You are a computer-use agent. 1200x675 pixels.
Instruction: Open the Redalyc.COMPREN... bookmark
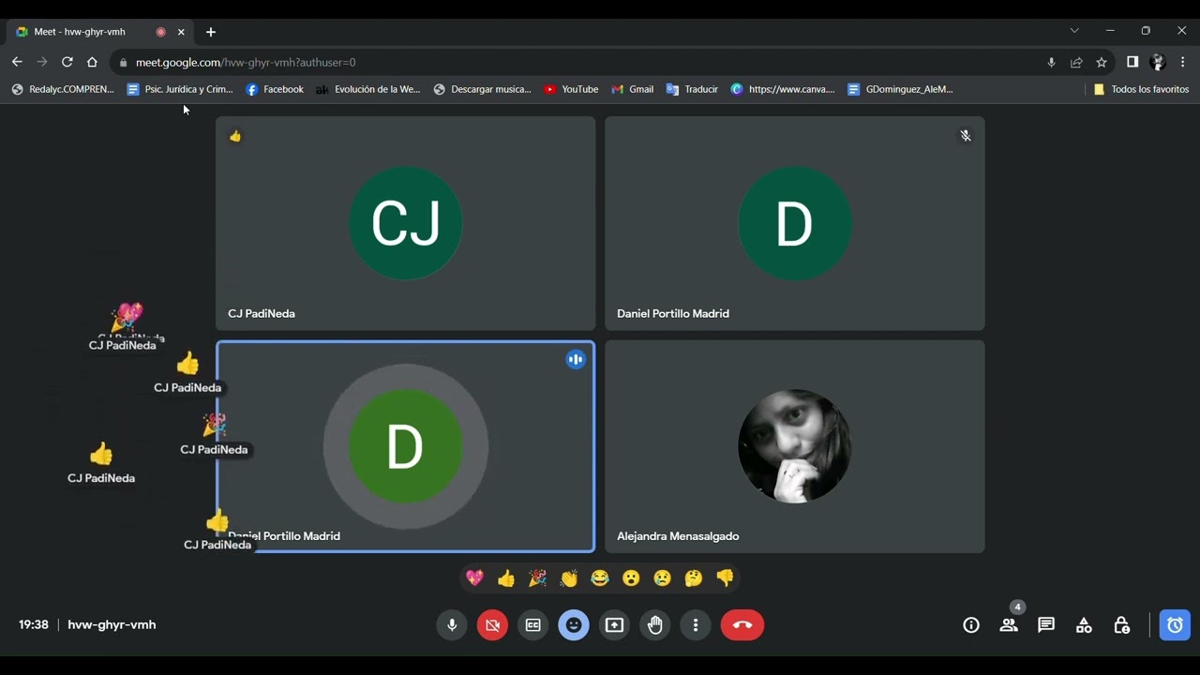pos(63,89)
